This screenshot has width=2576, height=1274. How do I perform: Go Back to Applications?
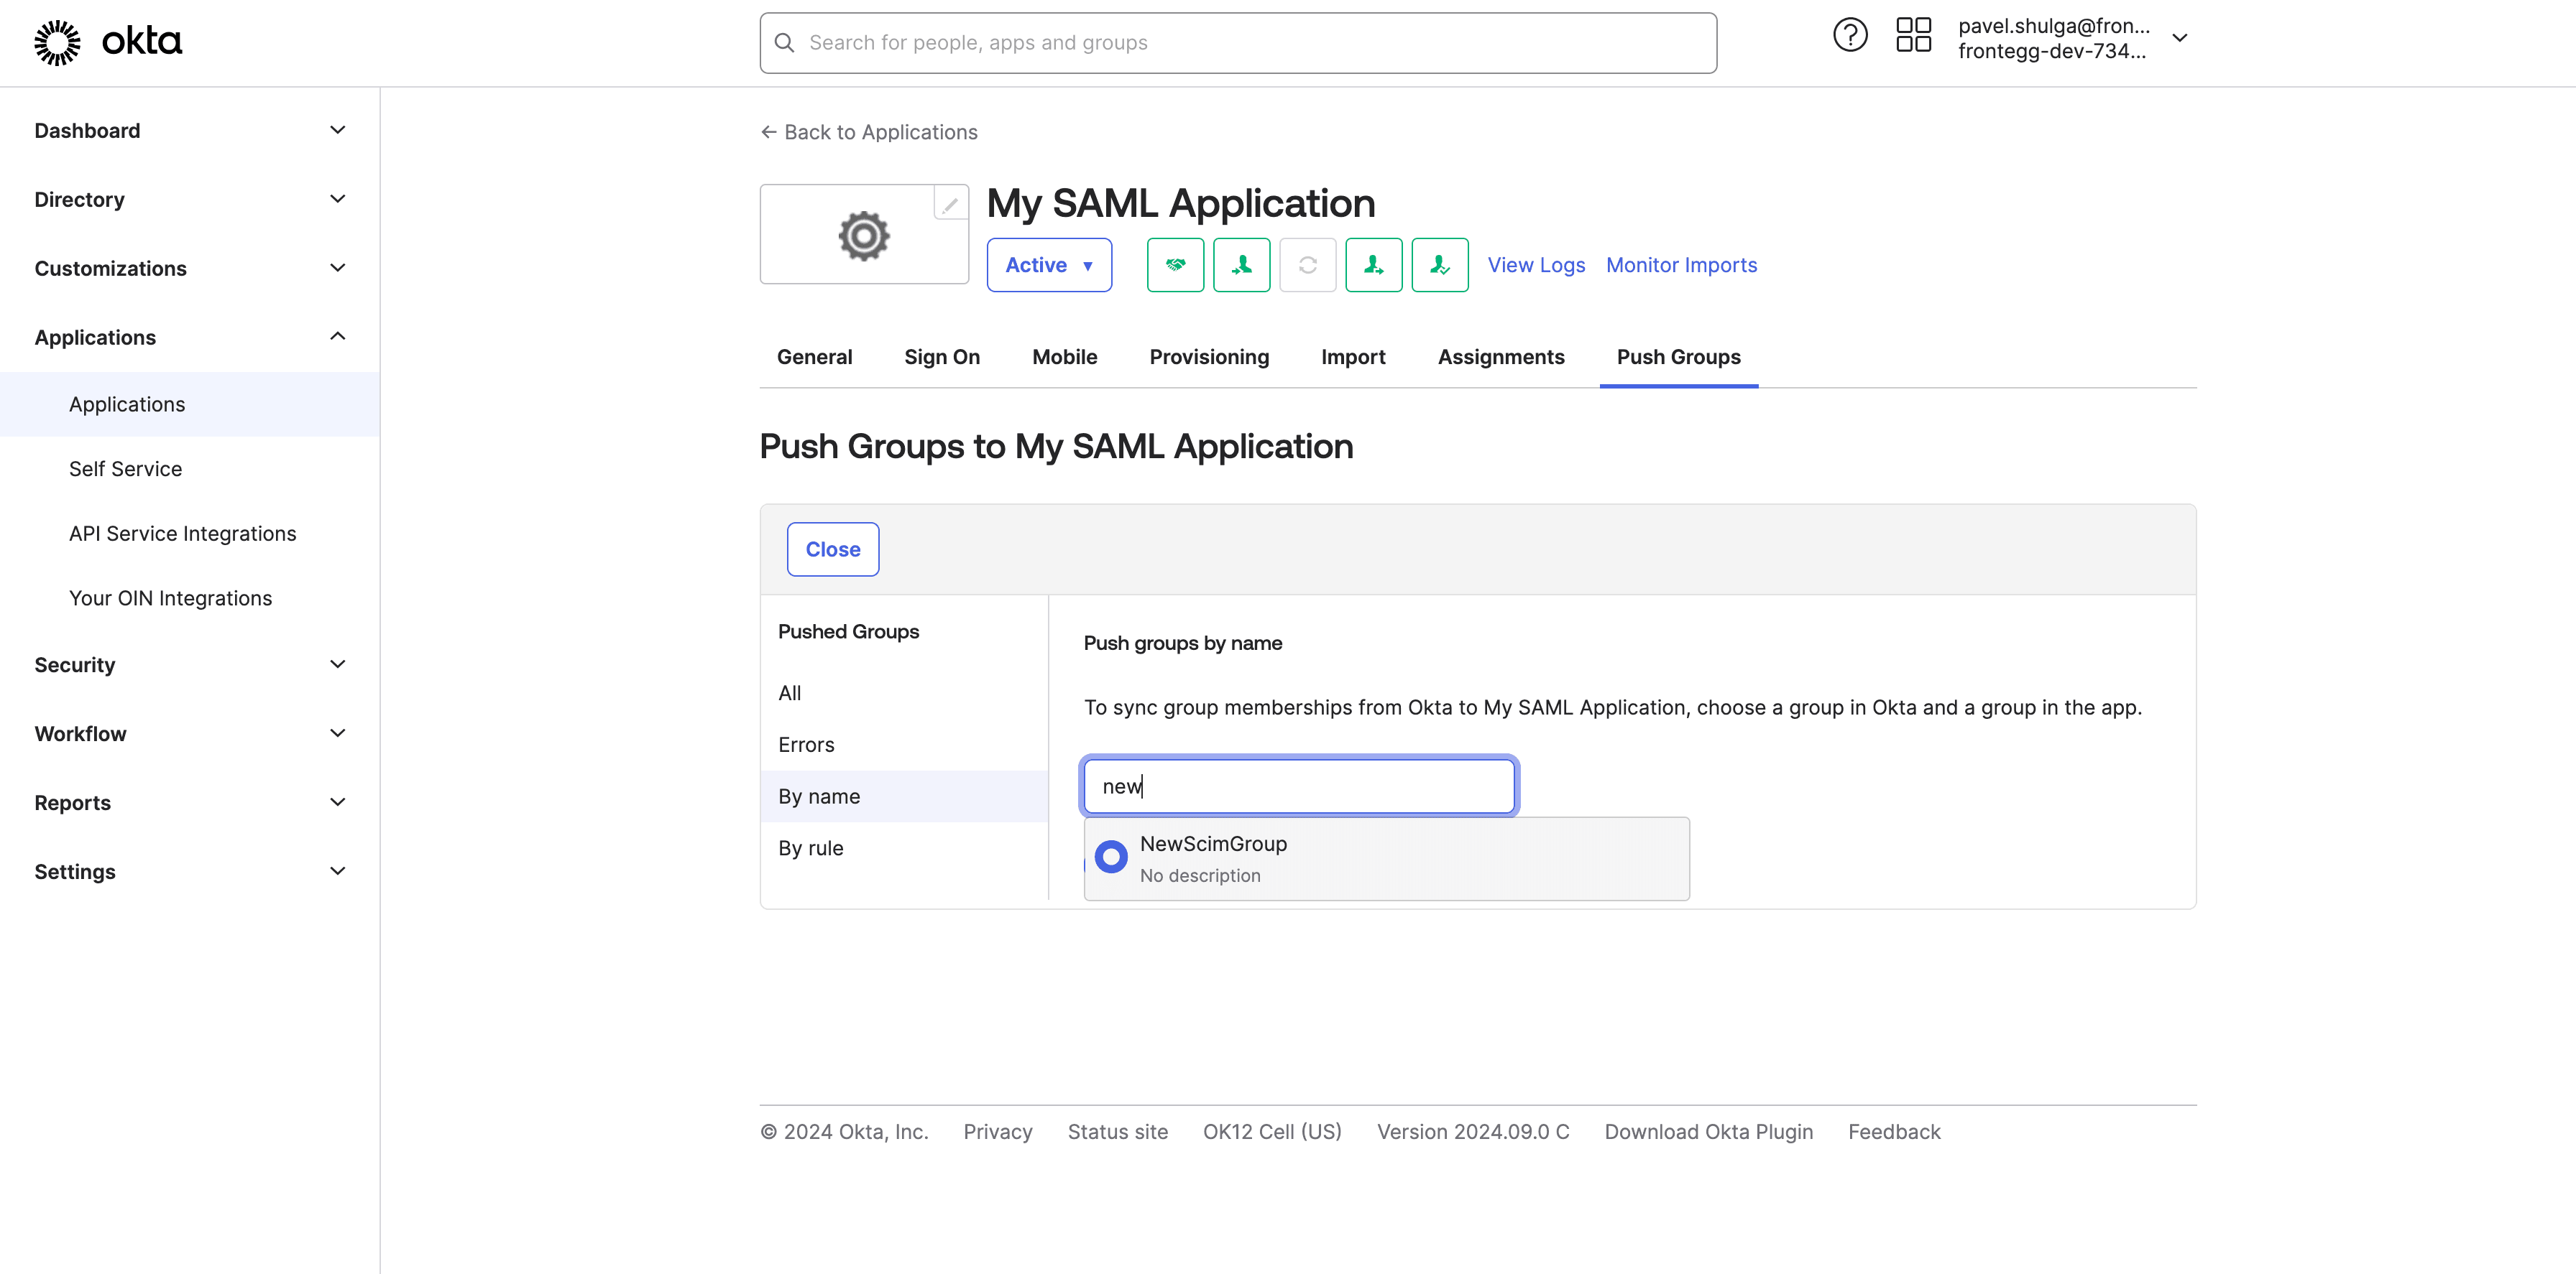click(x=868, y=132)
